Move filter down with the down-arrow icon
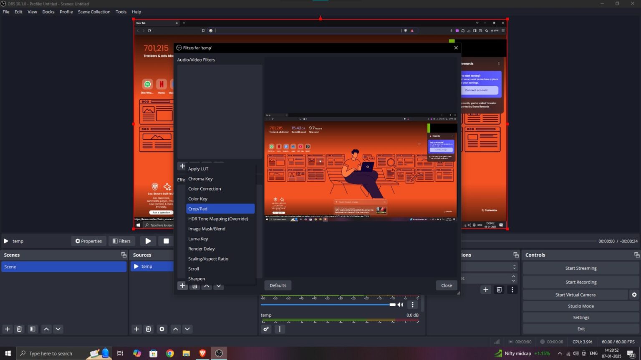The width and height of the screenshot is (641, 360). (218, 286)
